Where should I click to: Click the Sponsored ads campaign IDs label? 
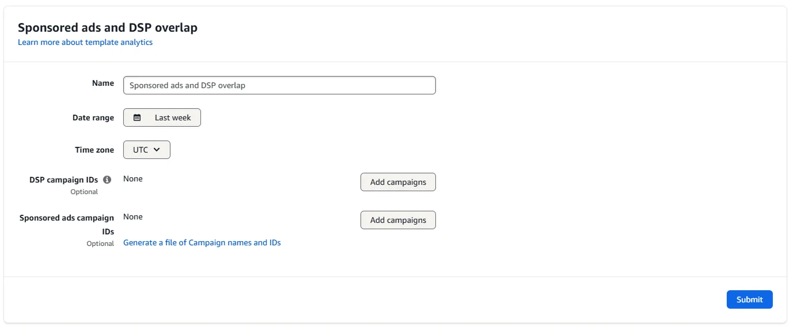(x=67, y=218)
